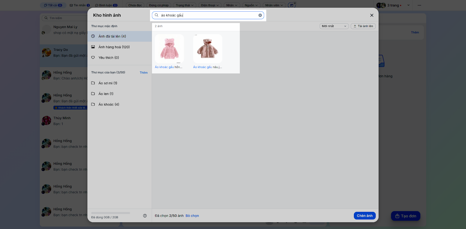Click Thêm next to Thư mục của bạn
This screenshot has width=466, height=229.
[x=144, y=73]
